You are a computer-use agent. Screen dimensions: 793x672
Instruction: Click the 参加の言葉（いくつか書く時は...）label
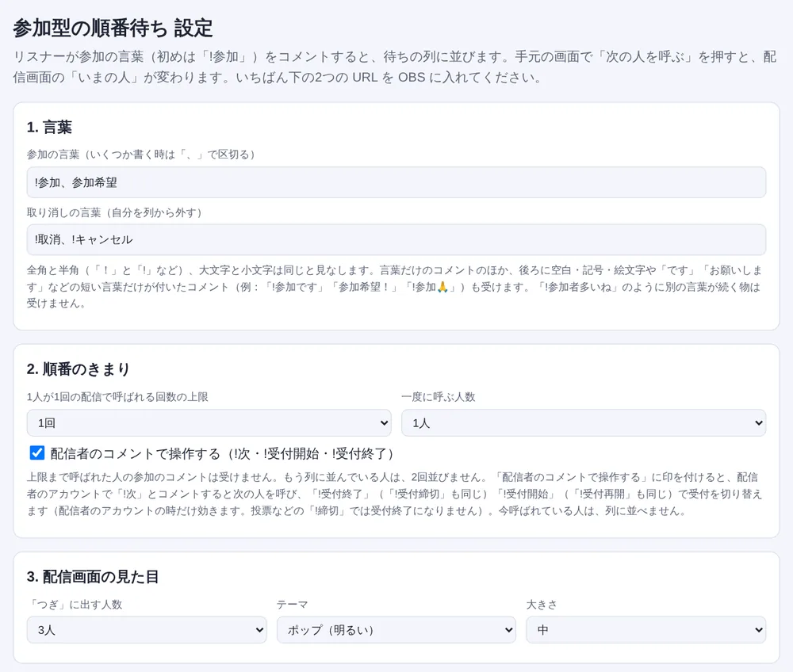pyautogui.click(x=143, y=155)
